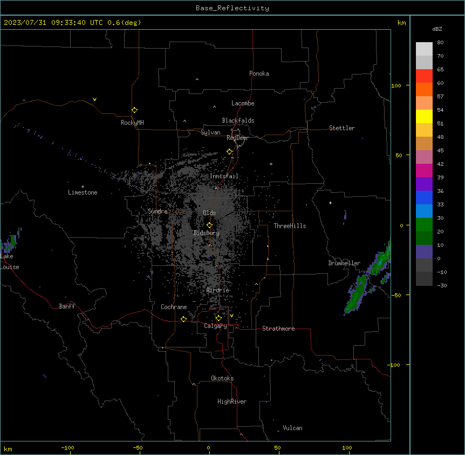Click the Lake Louise label

click(10, 262)
